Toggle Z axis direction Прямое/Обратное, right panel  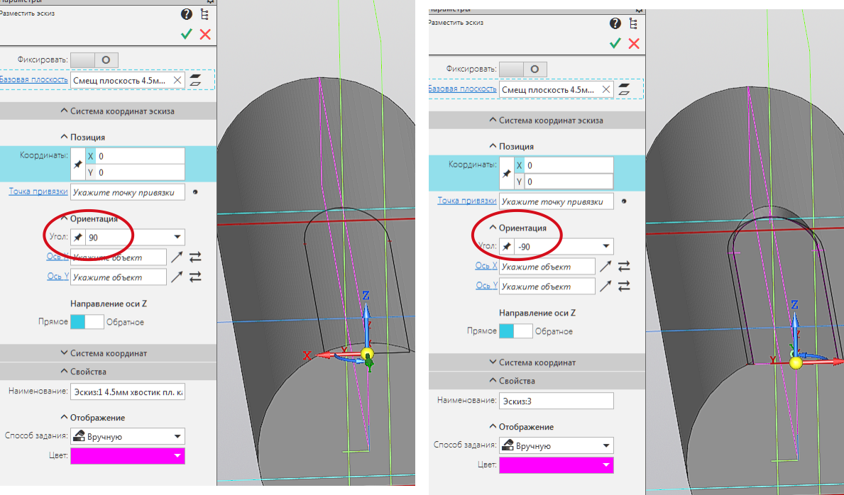pos(515,331)
